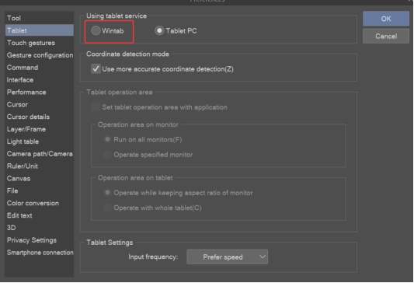The width and height of the screenshot is (414, 283).
Task: Select the Wintab radio button
Action: 96,30
